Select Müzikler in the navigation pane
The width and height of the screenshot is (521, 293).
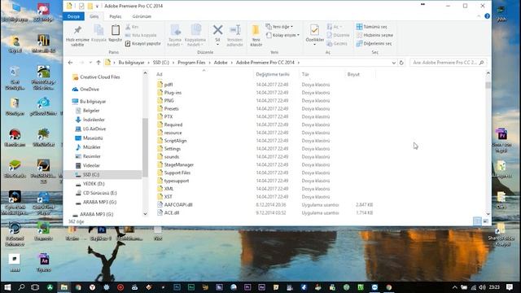pos(88,147)
